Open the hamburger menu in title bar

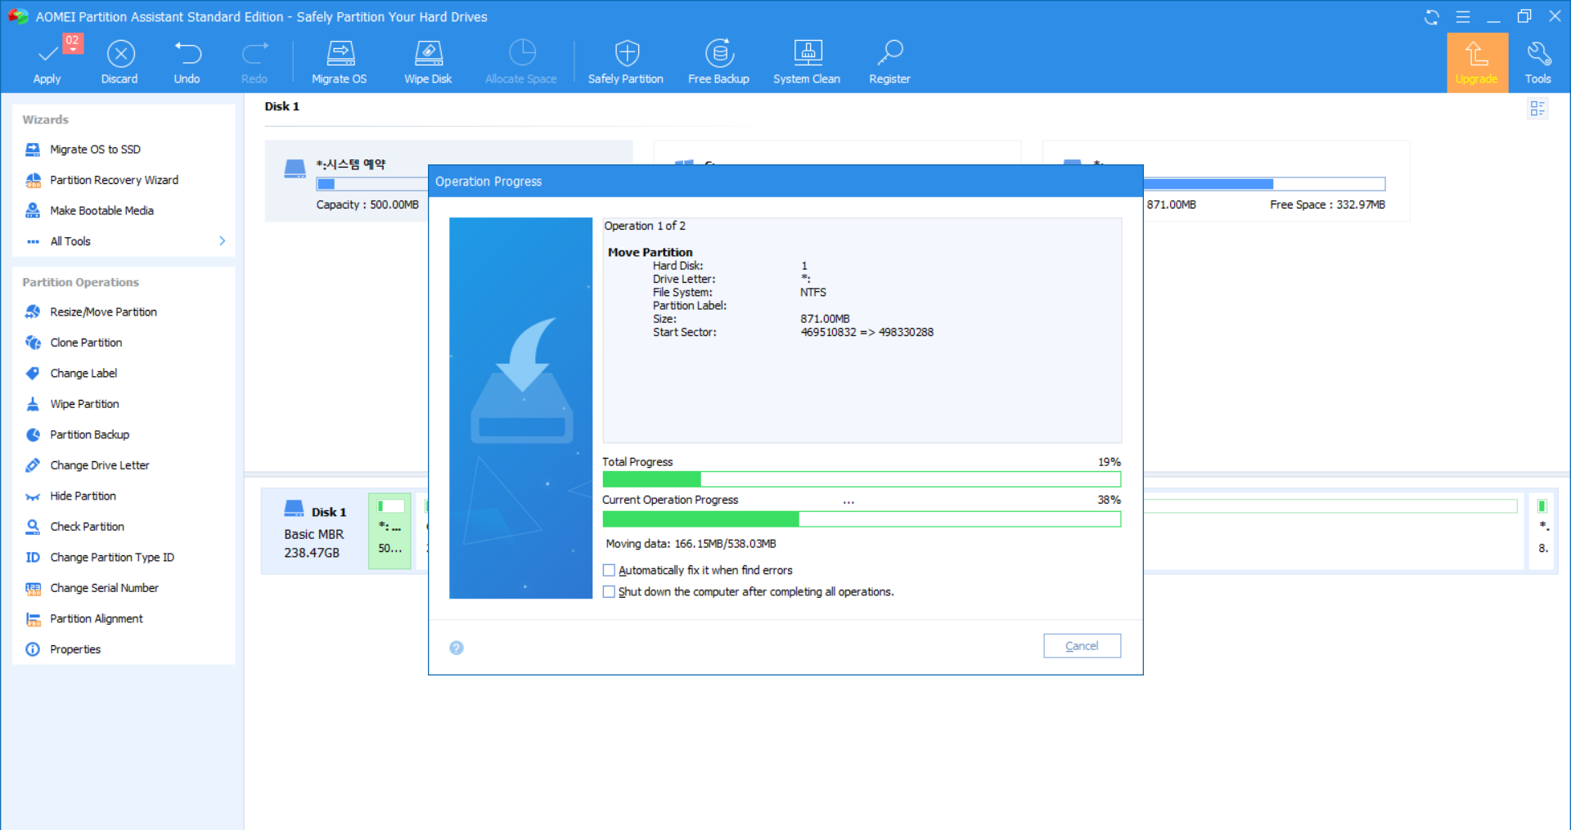(1463, 17)
